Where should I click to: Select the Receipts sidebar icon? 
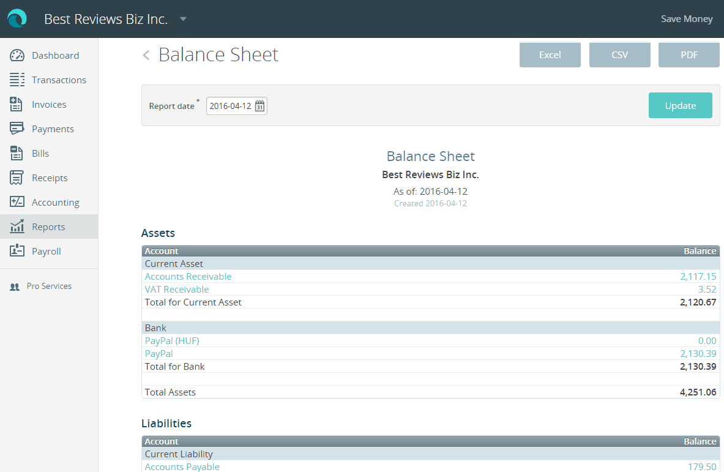17,178
